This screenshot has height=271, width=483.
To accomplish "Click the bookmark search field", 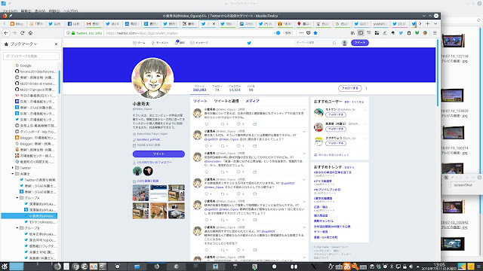I will click(x=31, y=56).
